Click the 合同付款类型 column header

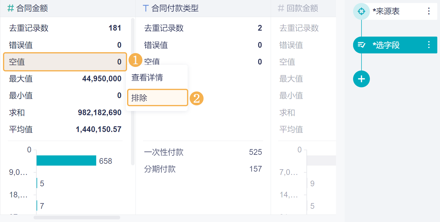175,8
